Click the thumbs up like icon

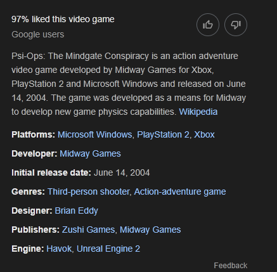point(208,25)
